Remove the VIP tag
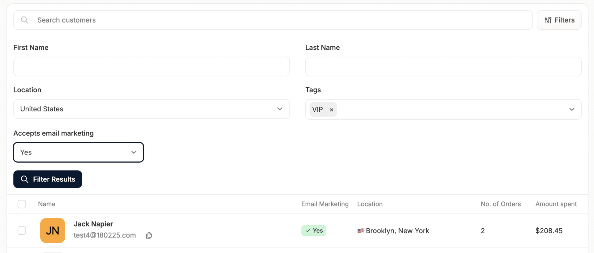 point(331,110)
